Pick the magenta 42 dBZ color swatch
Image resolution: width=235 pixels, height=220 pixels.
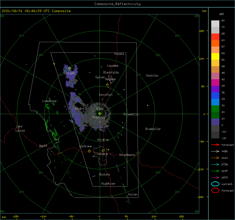[x=215, y=82]
